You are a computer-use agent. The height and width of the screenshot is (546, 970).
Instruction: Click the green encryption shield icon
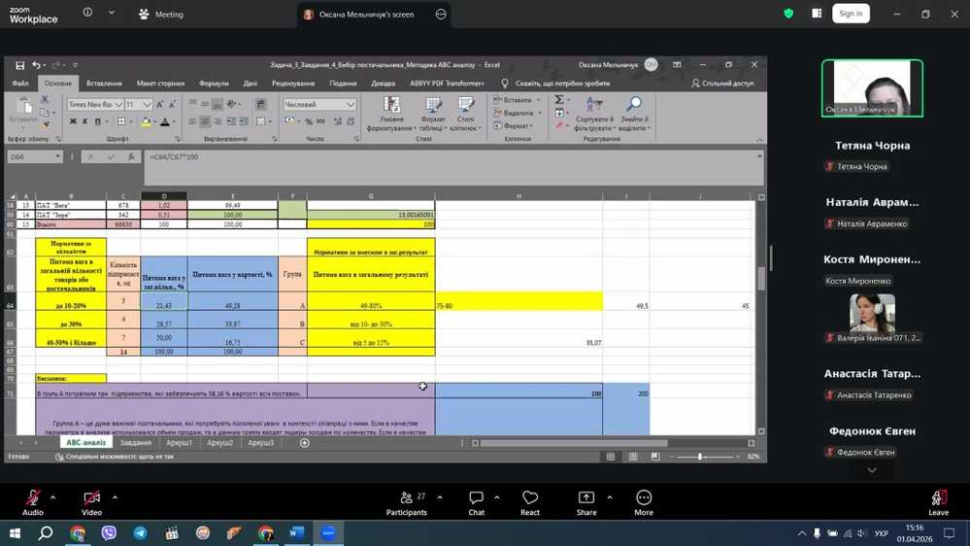[x=788, y=14]
